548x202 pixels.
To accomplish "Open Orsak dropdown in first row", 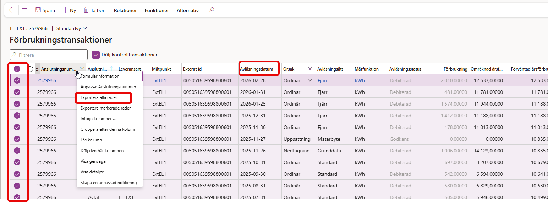I will [x=310, y=80].
